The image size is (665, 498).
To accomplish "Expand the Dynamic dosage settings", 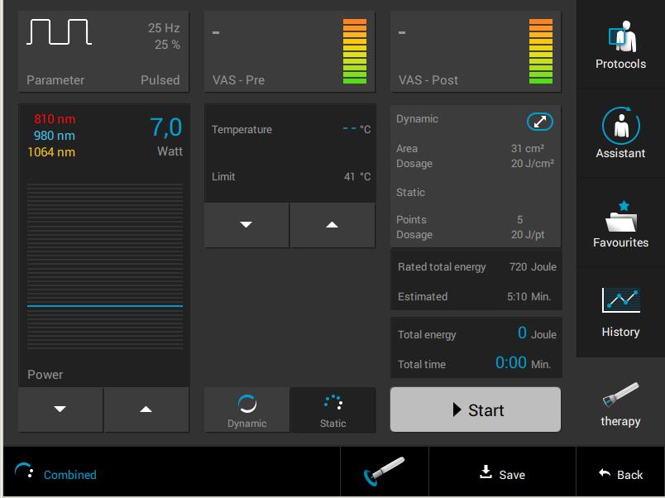I will coord(540,121).
